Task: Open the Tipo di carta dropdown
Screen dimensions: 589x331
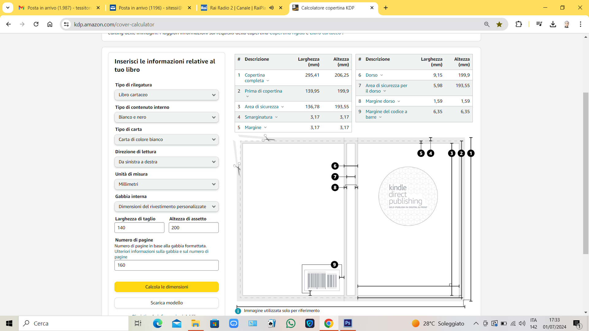Action: click(x=167, y=139)
